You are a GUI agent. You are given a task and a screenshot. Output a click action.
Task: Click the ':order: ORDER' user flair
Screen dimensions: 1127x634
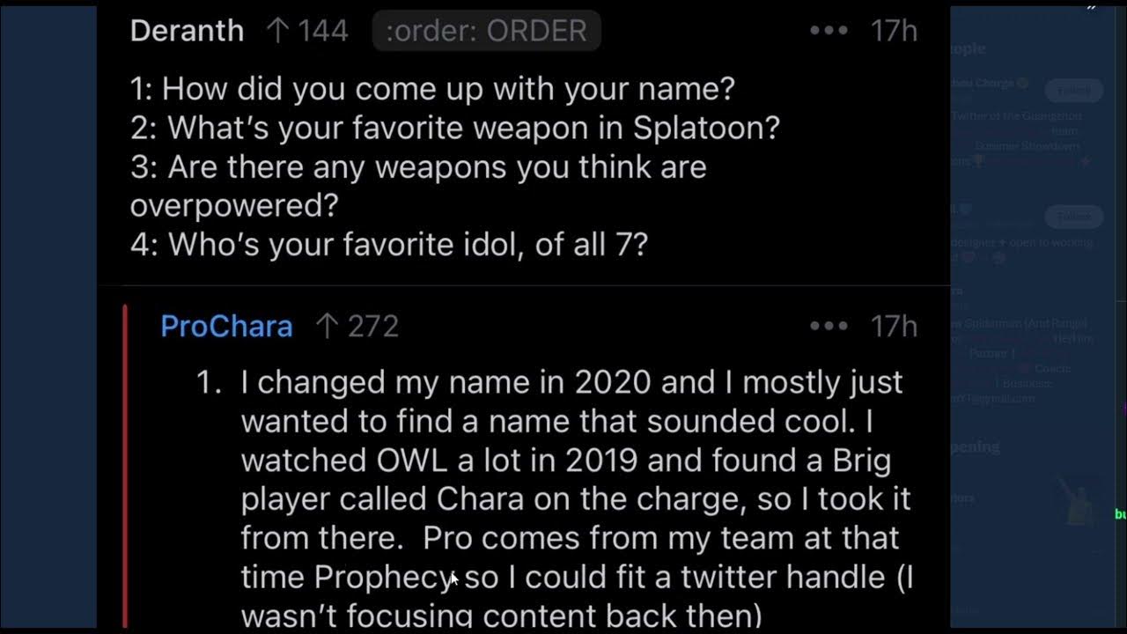coord(486,31)
